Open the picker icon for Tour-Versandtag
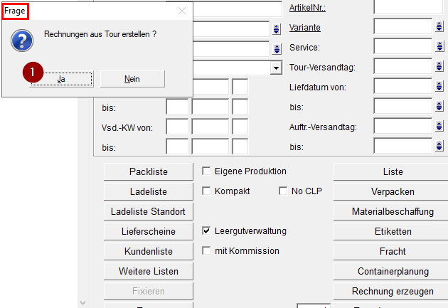Screen dimensions: 448x308 [x=439, y=68]
